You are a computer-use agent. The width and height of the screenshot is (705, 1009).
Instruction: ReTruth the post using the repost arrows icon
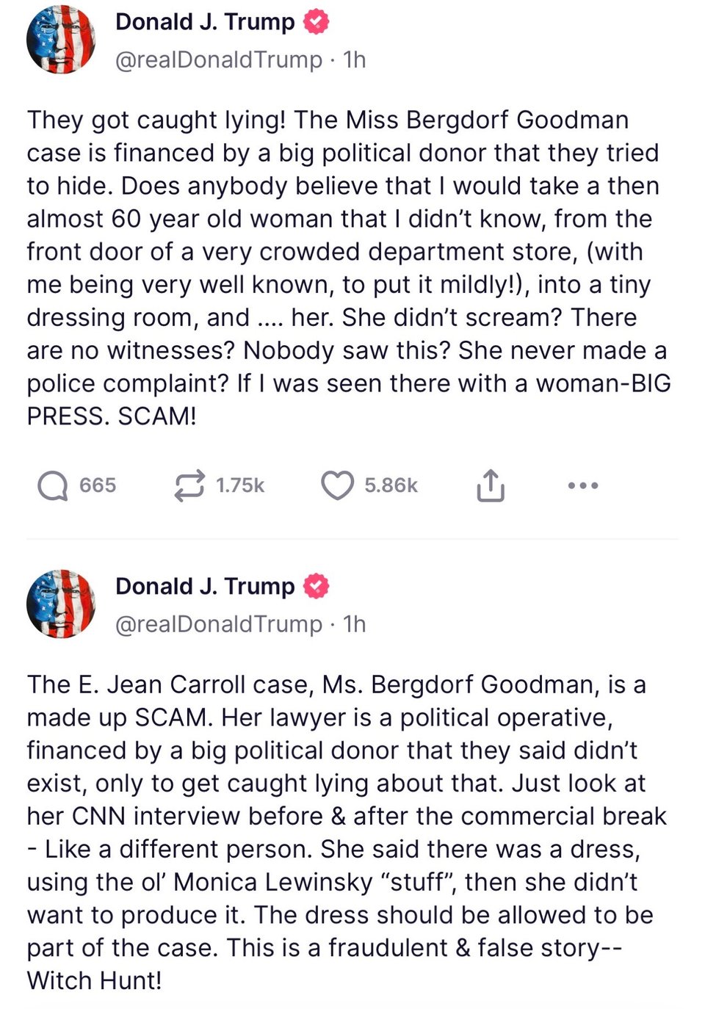coord(189,485)
